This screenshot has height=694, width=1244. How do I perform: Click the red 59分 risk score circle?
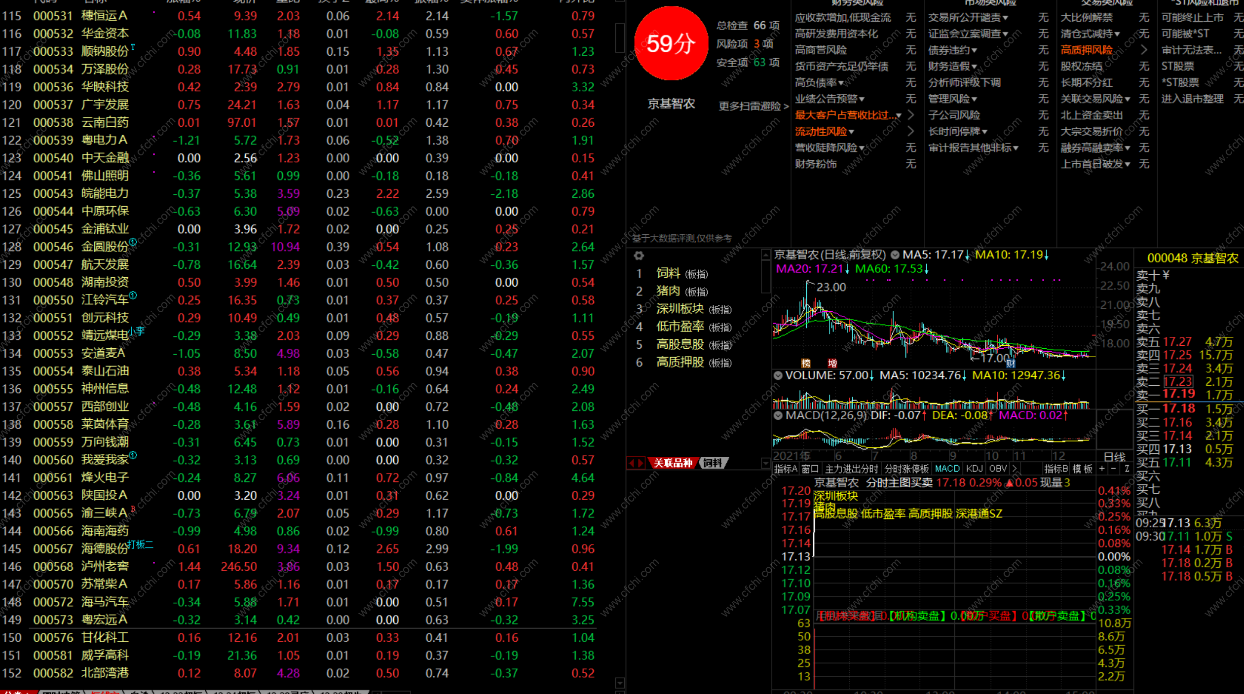click(x=671, y=43)
